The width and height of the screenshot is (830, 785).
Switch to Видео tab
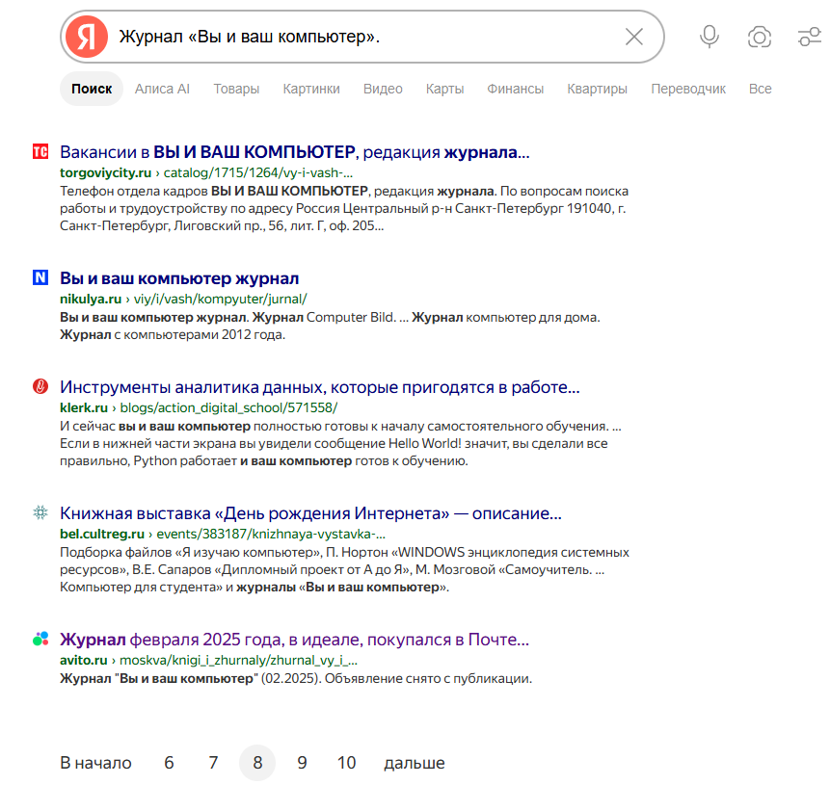coord(383,89)
